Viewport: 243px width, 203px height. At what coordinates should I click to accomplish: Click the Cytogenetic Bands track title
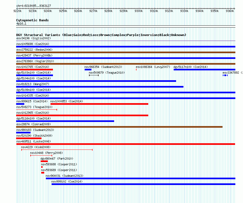click(x=32, y=20)
